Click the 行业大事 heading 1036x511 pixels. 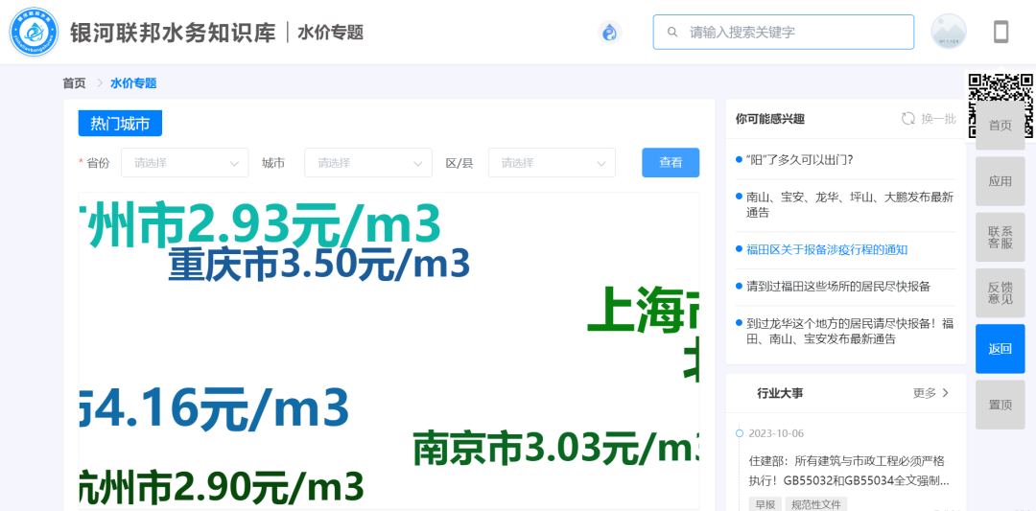(780, 393)
